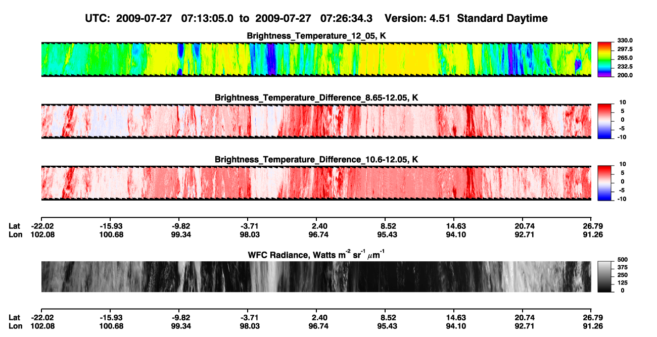
Task: Click the "330.0" colorbar tick label
Action: 625,40
